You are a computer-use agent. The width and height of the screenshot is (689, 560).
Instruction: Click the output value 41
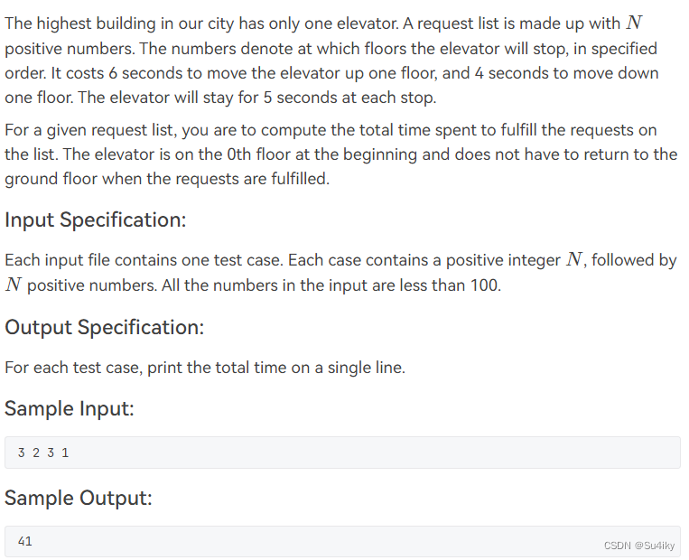click(x=24, y=542)
